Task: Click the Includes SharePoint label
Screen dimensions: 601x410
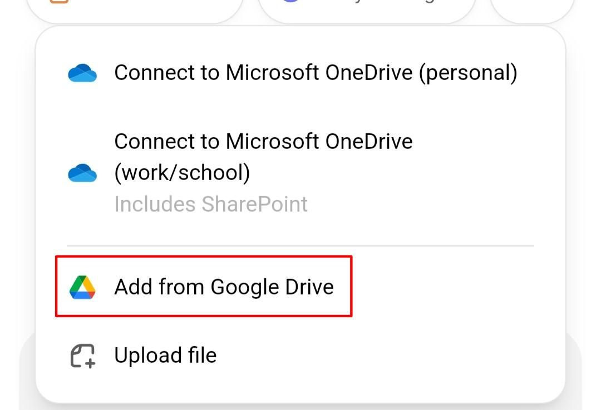Action: coord(210,204)
